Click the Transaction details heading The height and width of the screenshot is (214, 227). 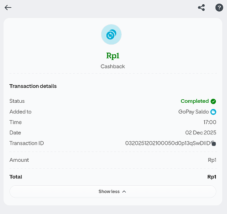click(x=33, y=86)
